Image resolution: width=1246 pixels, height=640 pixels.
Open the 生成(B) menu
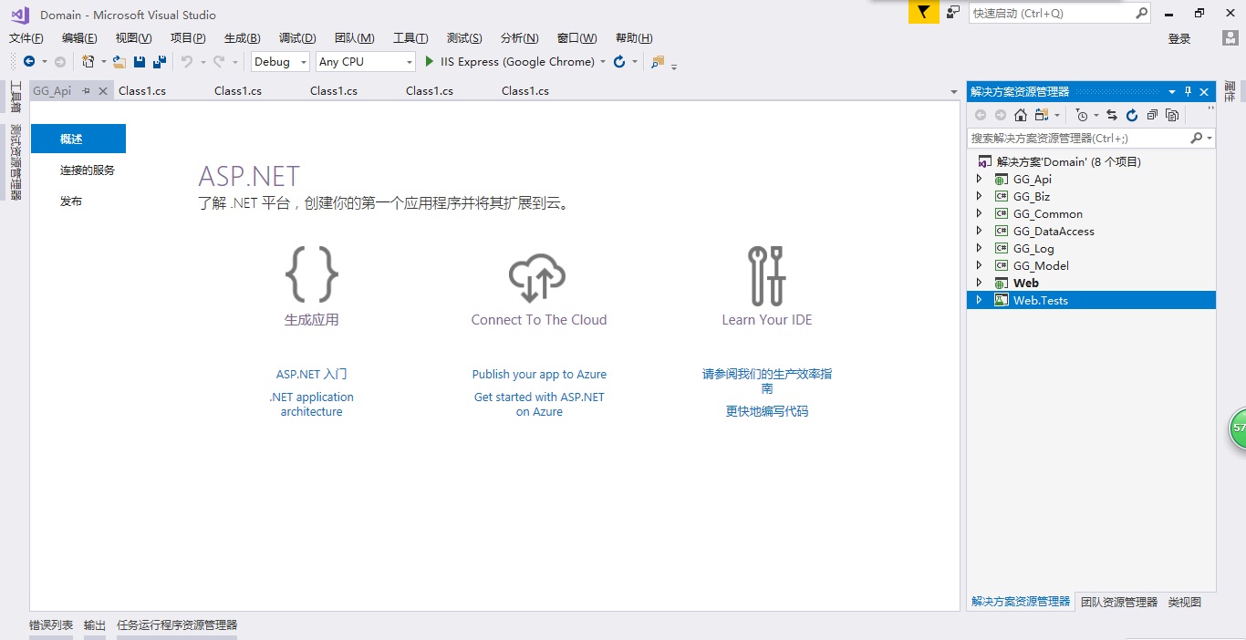pyautogui.click(x=243, y=38)
